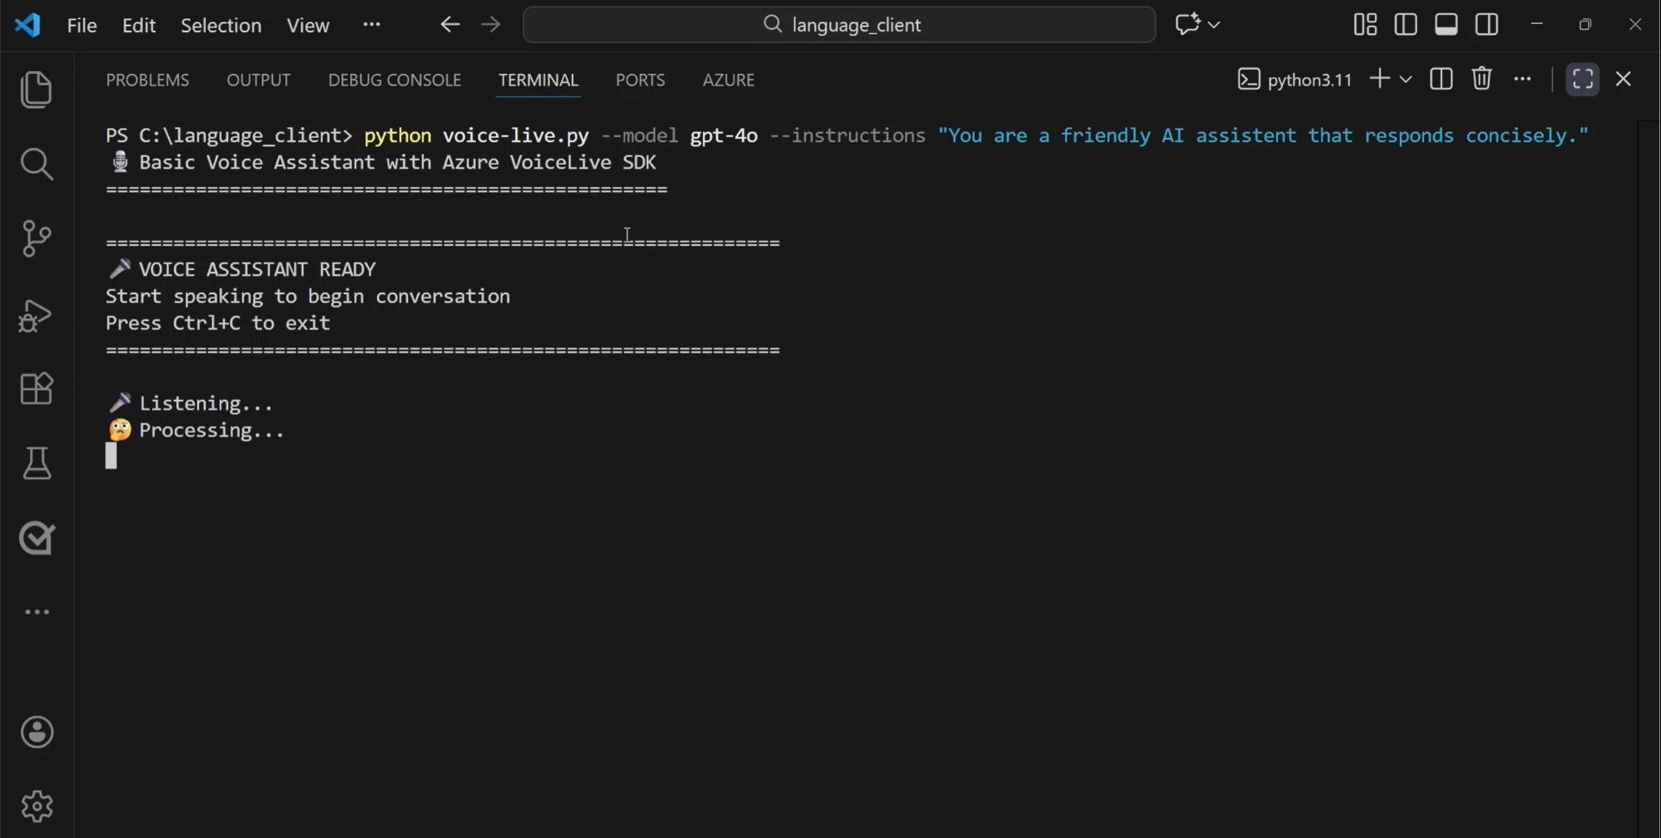1661x838 pixels.
Task: Click the '--instructions' argument text
Action: point(847,135)
